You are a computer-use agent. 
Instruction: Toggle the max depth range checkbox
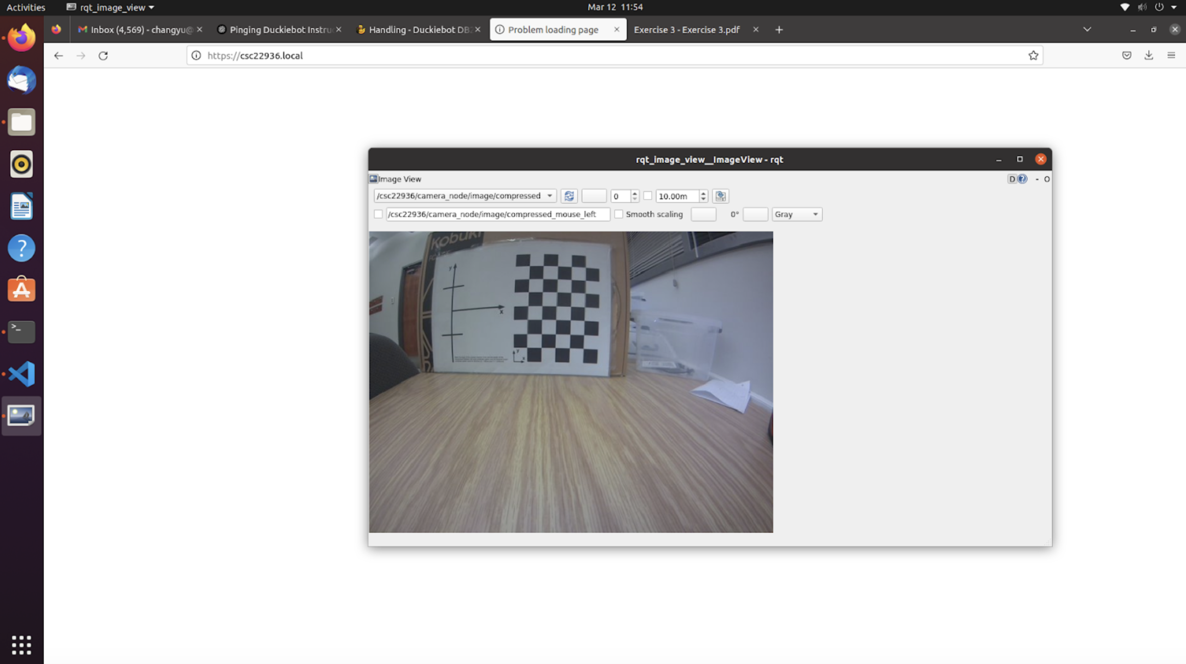[648, 196]
